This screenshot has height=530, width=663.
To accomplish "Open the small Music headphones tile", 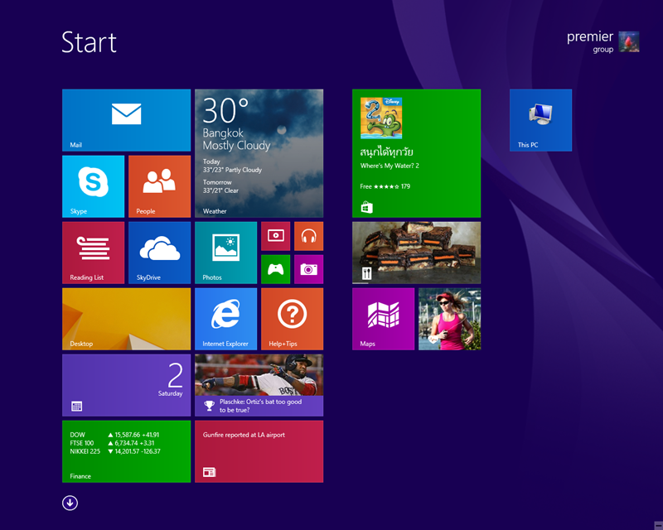I will click(308, 236).
